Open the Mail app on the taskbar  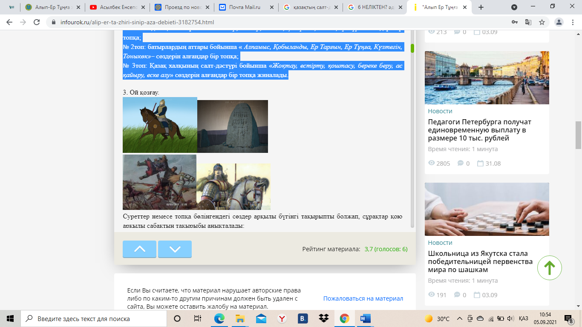pos(261,318)
